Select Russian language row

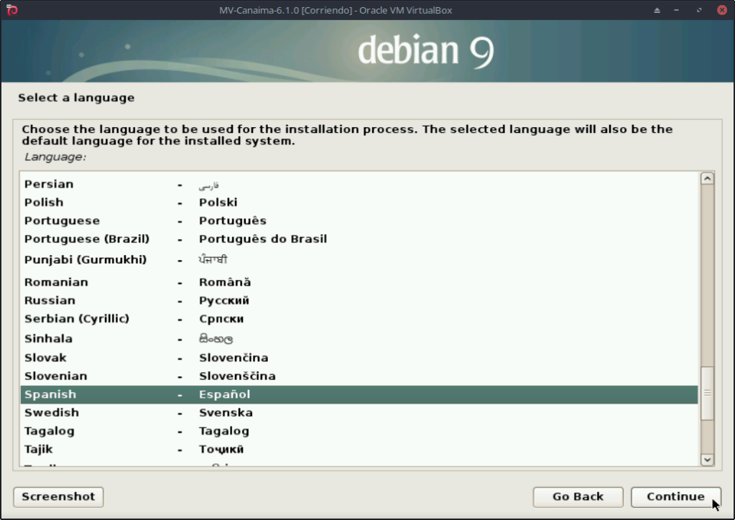coord(50,301)
